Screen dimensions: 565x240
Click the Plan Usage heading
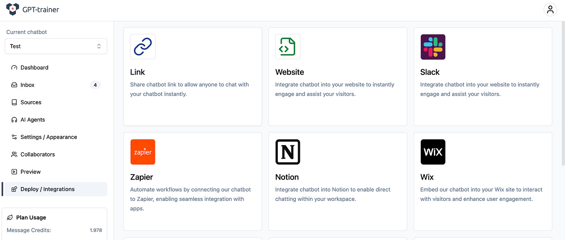[31, 218]
